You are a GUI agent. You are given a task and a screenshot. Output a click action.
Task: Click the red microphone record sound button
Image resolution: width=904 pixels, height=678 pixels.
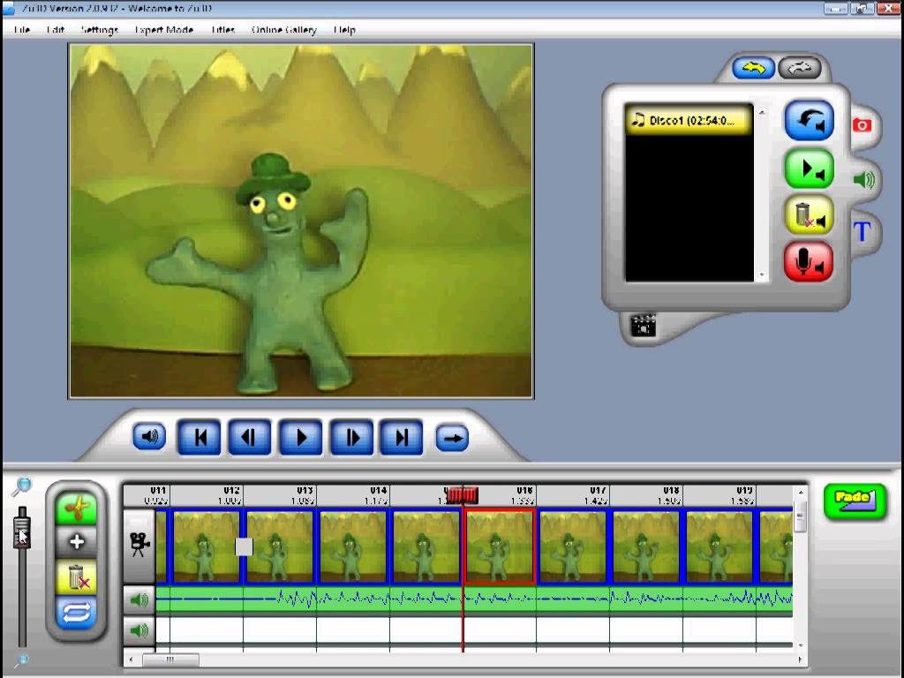click(x=810, y=260)
